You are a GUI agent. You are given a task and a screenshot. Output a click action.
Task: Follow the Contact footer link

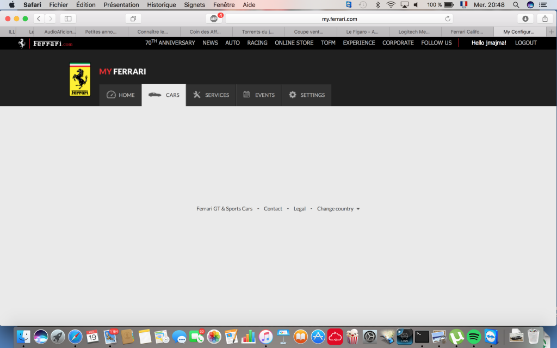pyautogui.click(x=273, y=209)
